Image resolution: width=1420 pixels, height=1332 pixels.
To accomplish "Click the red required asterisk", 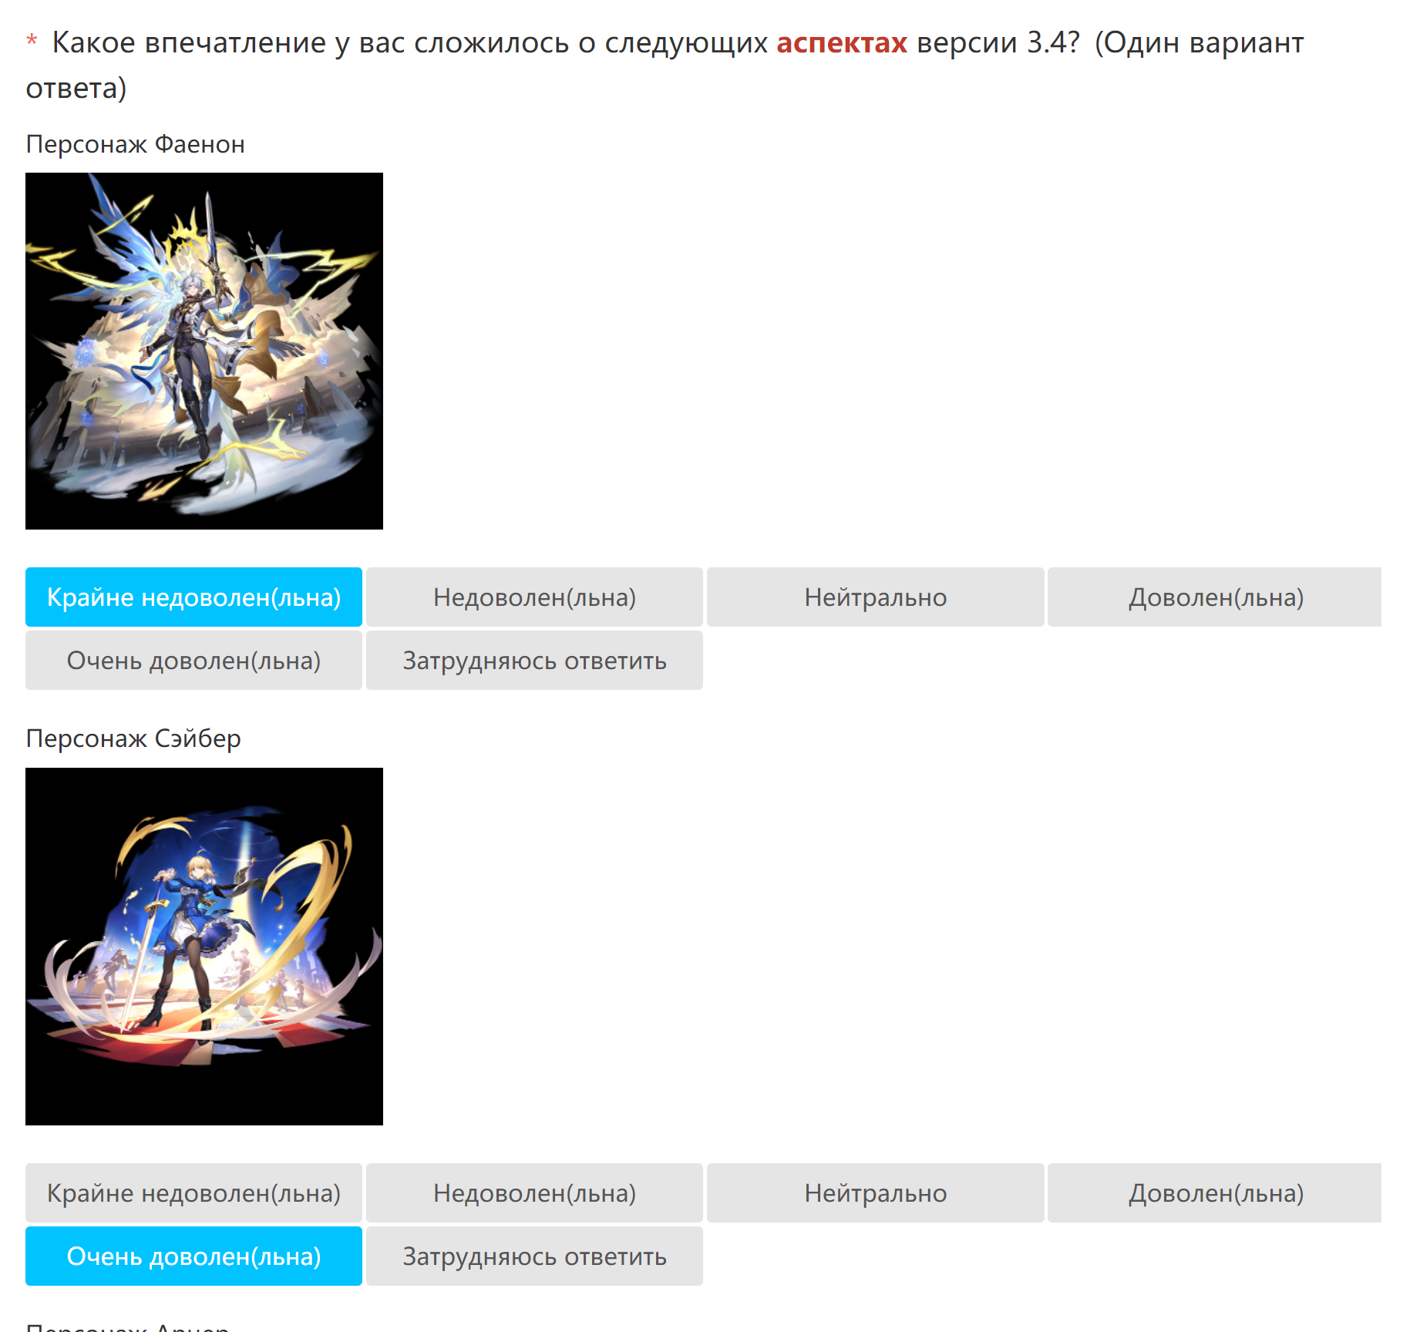I will [32, 40].
